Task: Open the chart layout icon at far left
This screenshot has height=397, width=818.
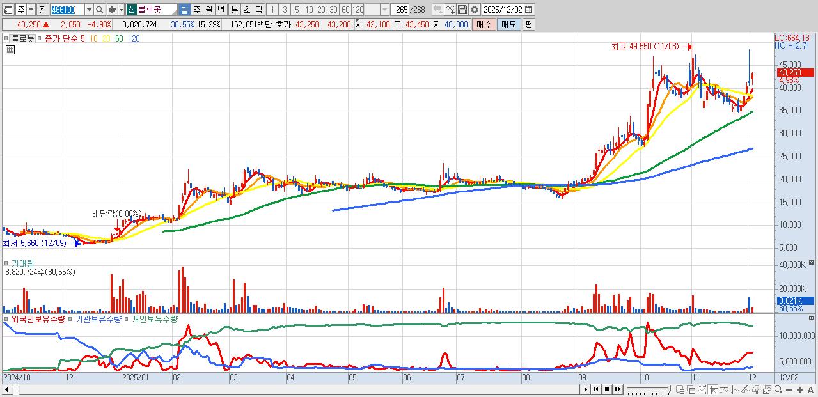Action: 8,10
